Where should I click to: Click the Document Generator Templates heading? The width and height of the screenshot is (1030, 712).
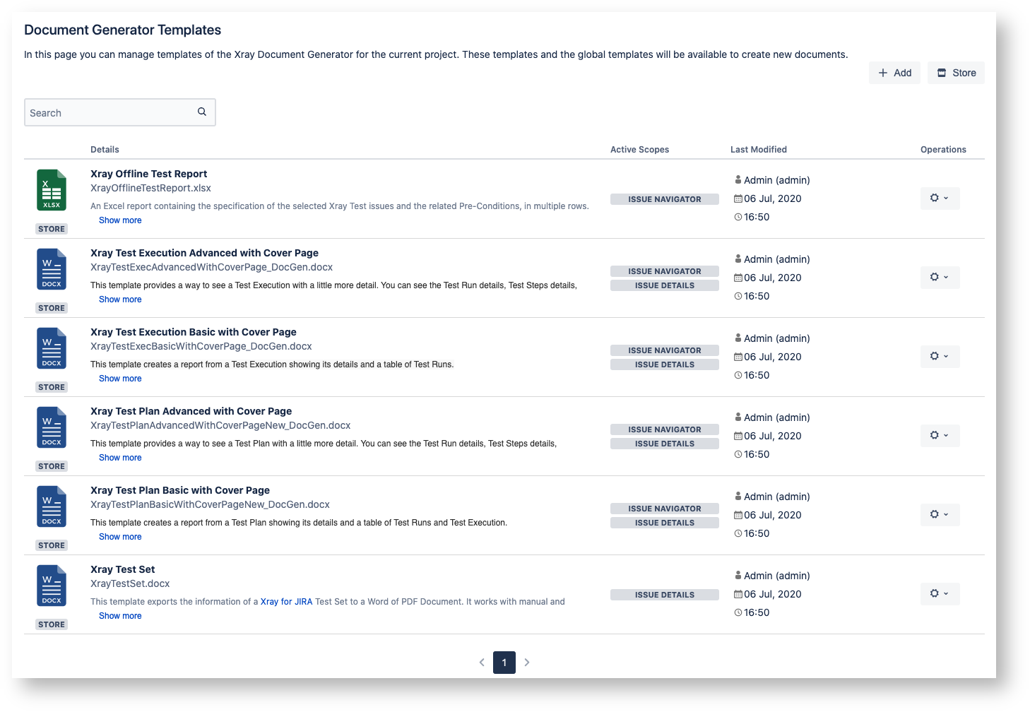point(122,30)
